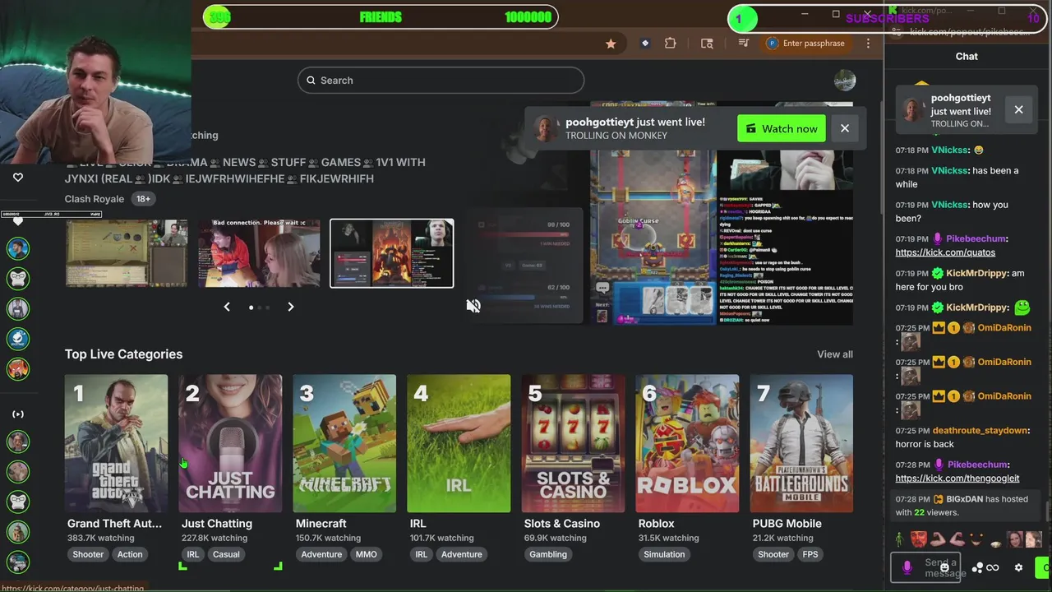Screen dimensions: 1052x592
Task: Open chat settings gear icon
Action: click(x=1018, y=567)
